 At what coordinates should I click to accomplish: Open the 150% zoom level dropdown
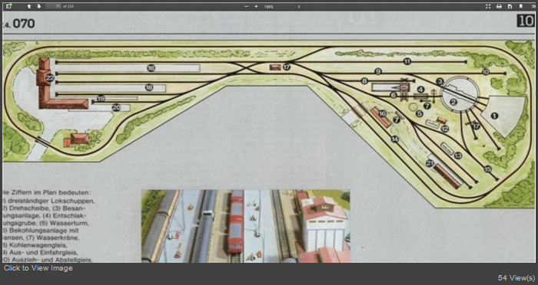pyautogui.click(x=282, y=6)
